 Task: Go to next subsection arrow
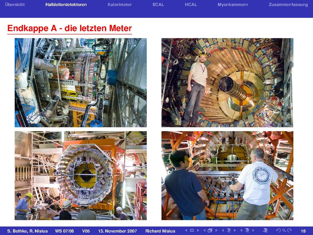(x=235, y=230)
